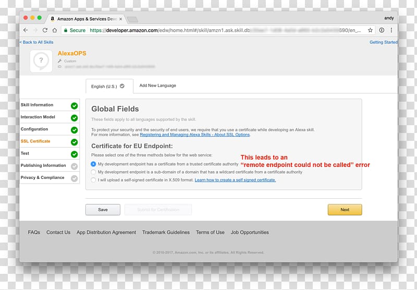The height and width of the screenshot is (290, 417).
Task: Click the yellow Next button
Action: [x=345, y=210]
